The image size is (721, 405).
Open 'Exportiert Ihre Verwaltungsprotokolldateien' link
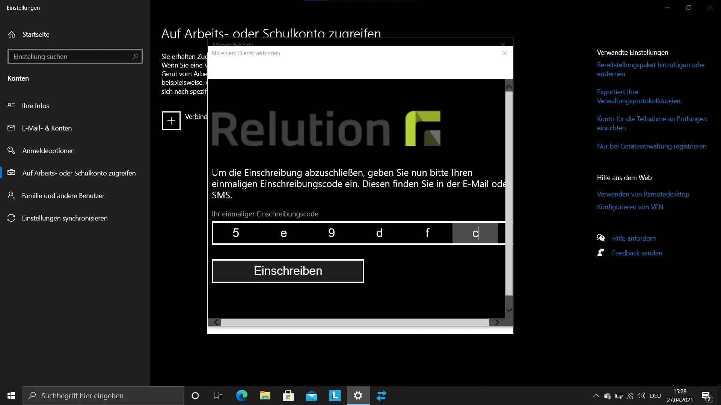click(639, 96)
